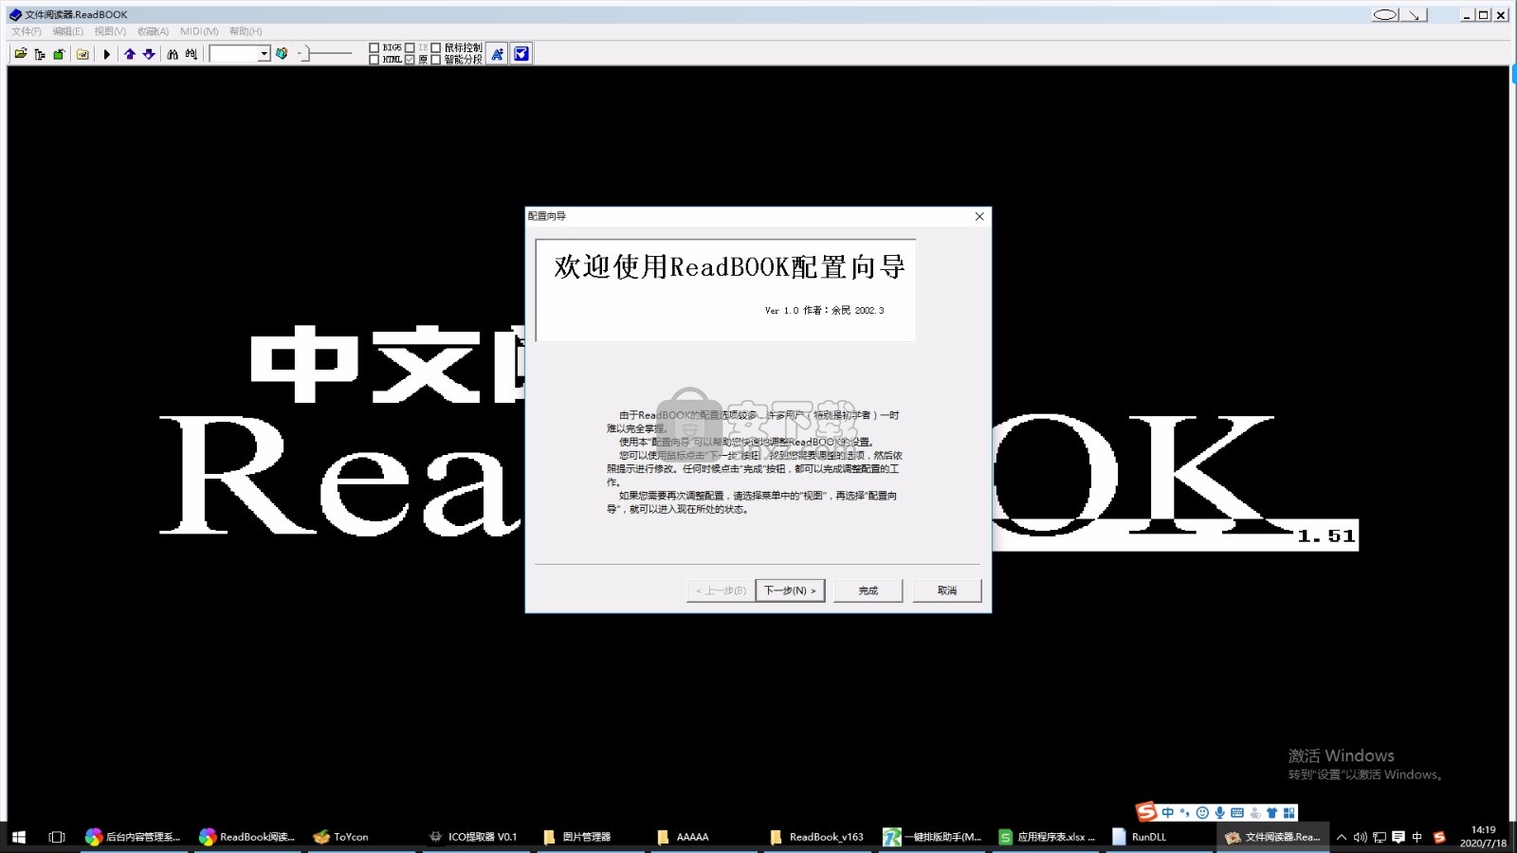
Task: Open the 文件(F) menu
Action: coord(27,31)
